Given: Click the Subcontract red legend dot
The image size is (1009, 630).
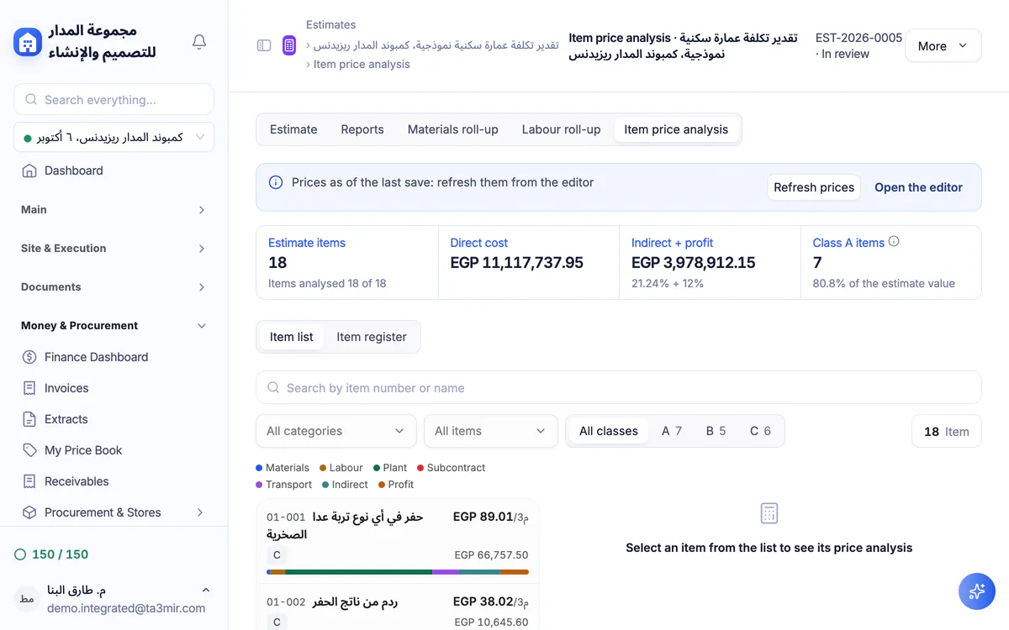Looking at the screenshot, I should [420, 468].
